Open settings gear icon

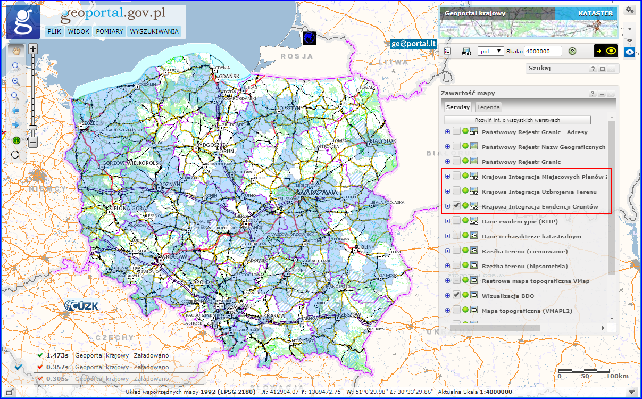pos(630,10)
